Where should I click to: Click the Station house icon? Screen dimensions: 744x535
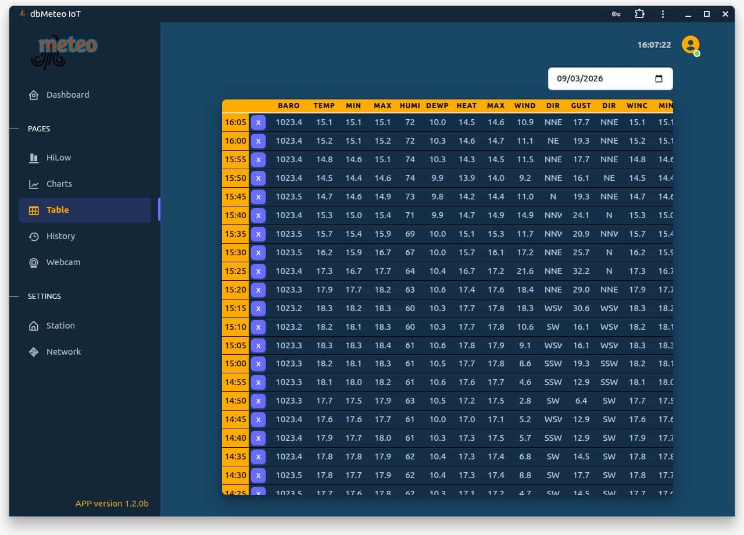point(34,326)
